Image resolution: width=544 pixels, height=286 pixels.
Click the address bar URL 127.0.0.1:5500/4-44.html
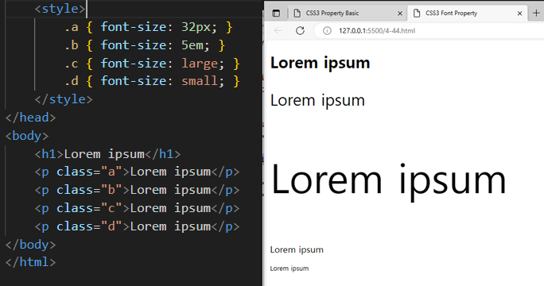pos(377,31)
